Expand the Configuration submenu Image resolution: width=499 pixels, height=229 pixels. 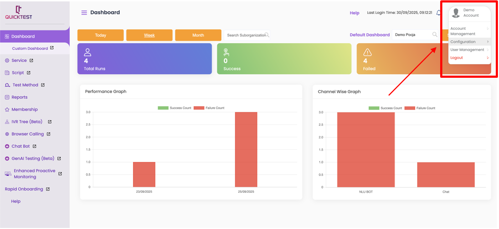click(468, 42)
